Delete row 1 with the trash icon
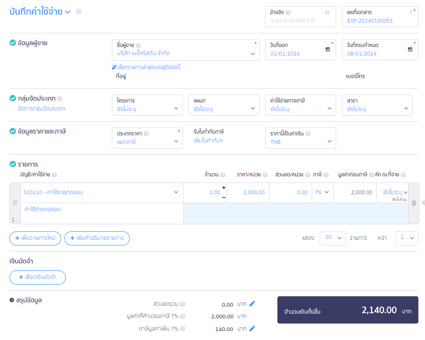 coord(414,203)
